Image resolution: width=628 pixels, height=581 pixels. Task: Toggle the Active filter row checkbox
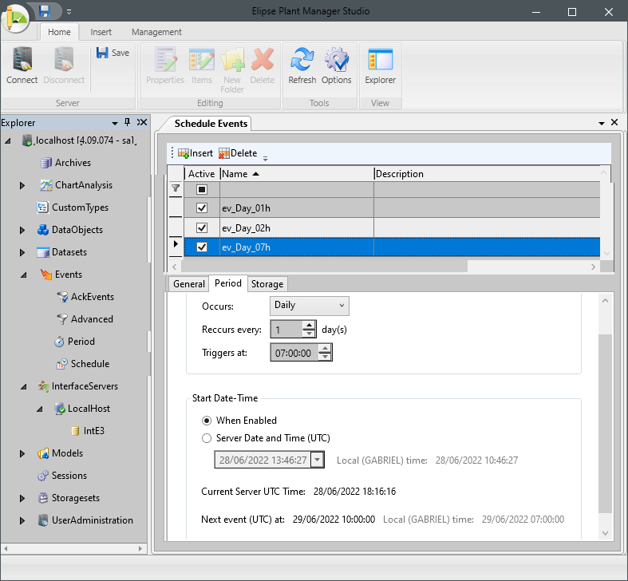pos(202,189)
